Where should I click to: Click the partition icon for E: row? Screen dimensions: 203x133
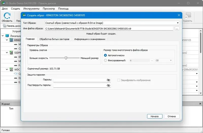(16, 82)
